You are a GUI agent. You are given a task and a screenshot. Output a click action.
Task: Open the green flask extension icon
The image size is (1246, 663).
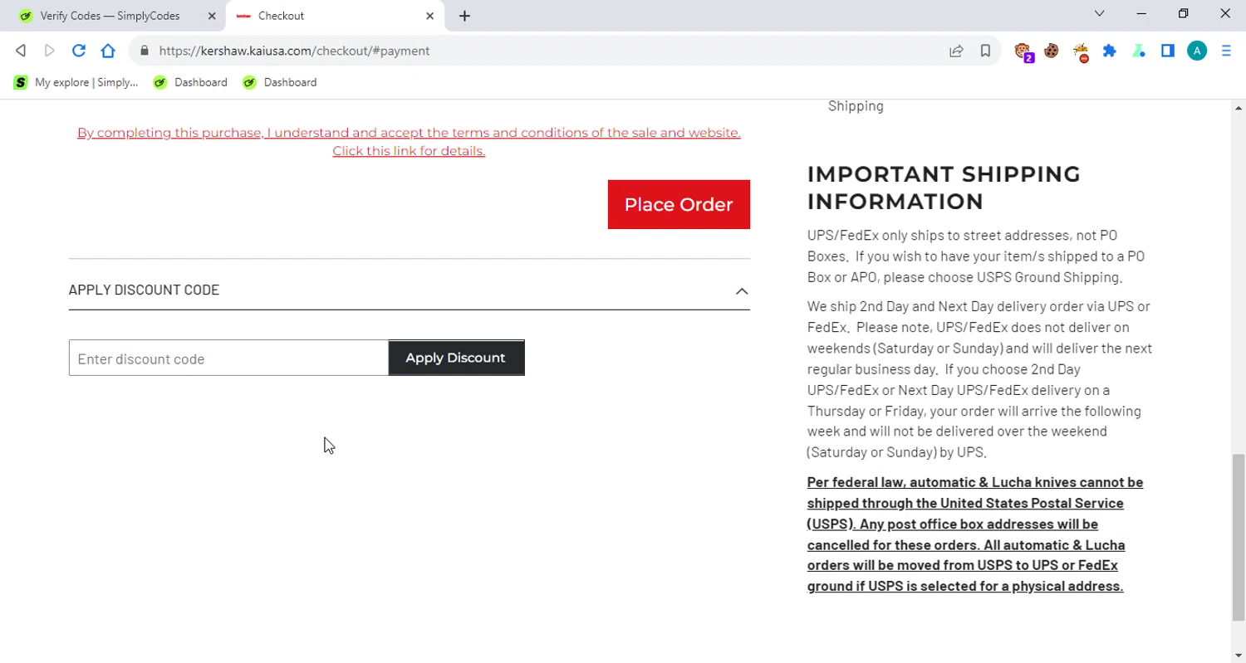click(1139, 51)
